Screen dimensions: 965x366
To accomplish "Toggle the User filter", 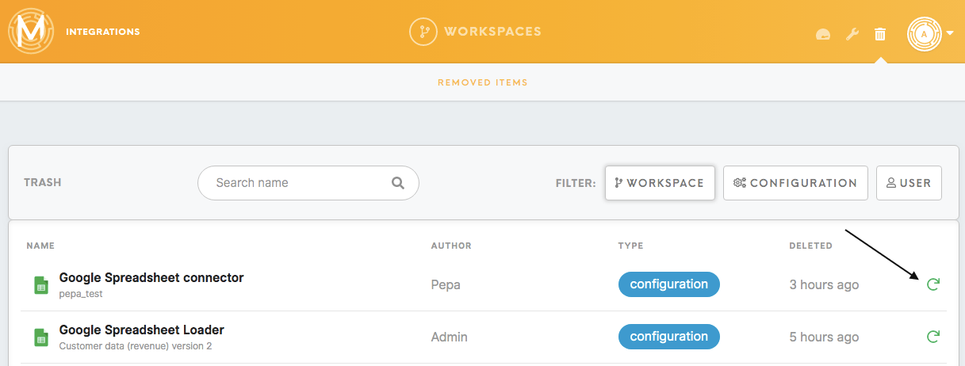I will 909,183.
